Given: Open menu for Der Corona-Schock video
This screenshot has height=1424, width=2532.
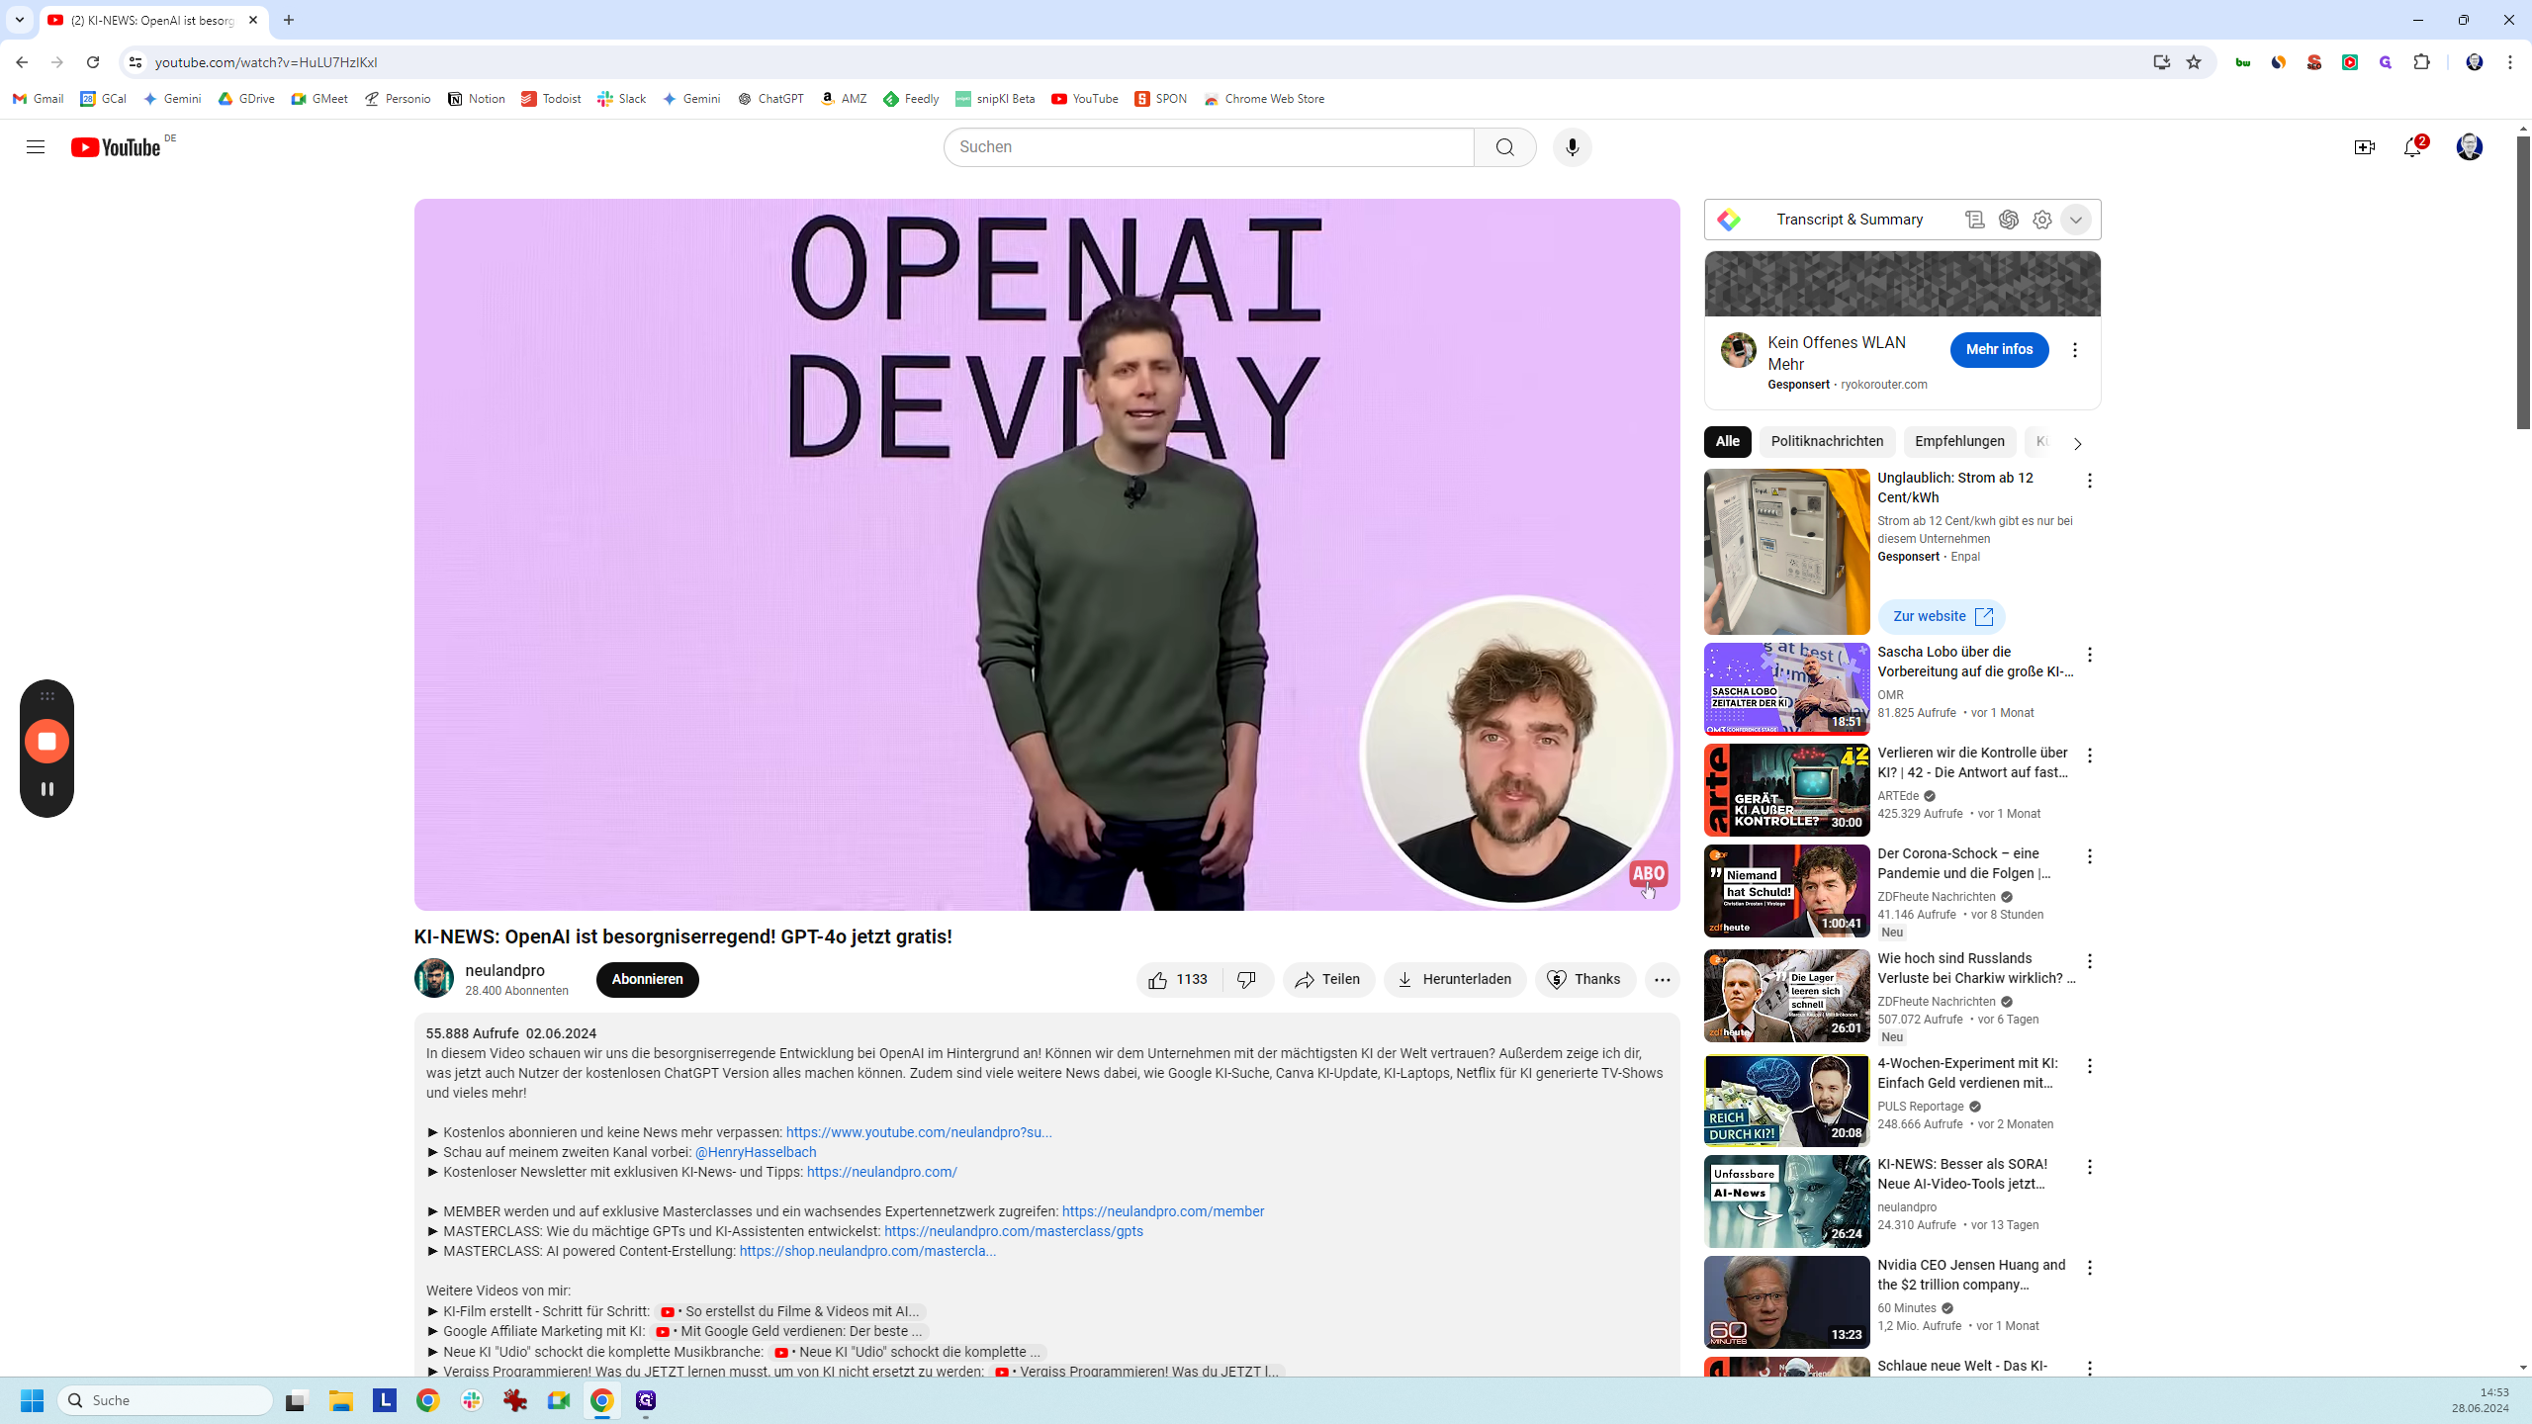Looking at the screenshot, I should (x=2089, y=856).
